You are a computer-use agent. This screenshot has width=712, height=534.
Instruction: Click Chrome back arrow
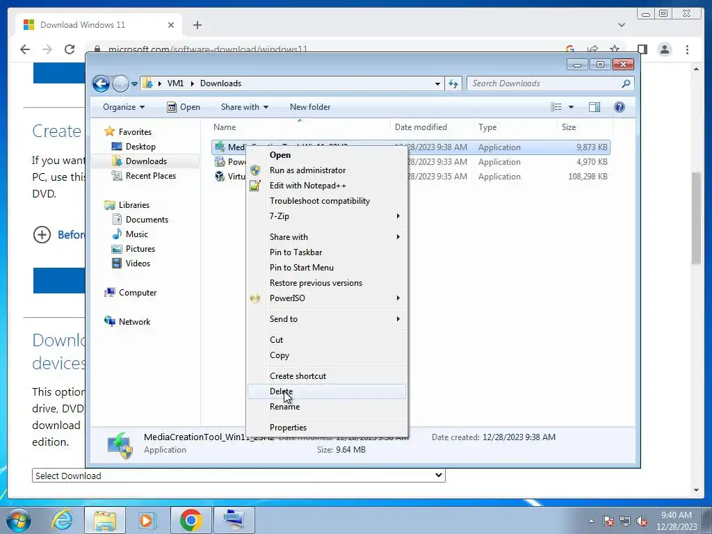point(25,49)
